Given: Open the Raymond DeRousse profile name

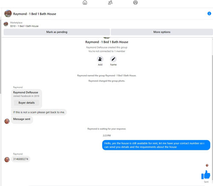Looking at the screenshot, I should tap(26, 92).
